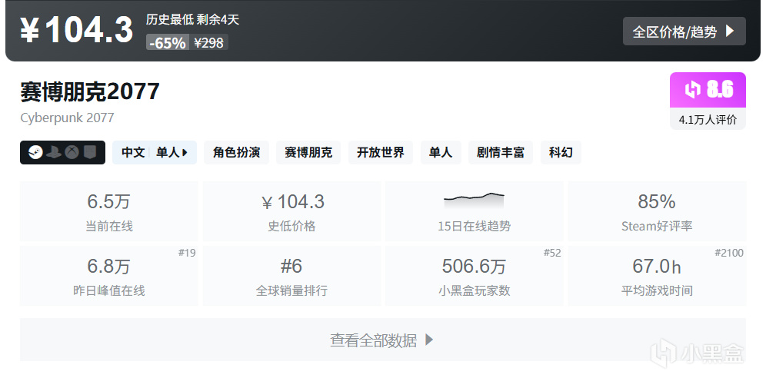This screenshot has height=378, width=766.
Task: Click the Cyberpunk 2077 English subtitle
Action: (x=67, y=118)
